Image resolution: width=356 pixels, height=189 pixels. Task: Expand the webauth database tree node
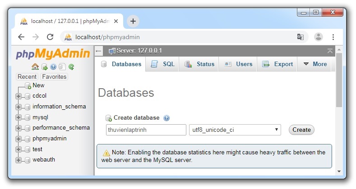click(x=18, y=160)
